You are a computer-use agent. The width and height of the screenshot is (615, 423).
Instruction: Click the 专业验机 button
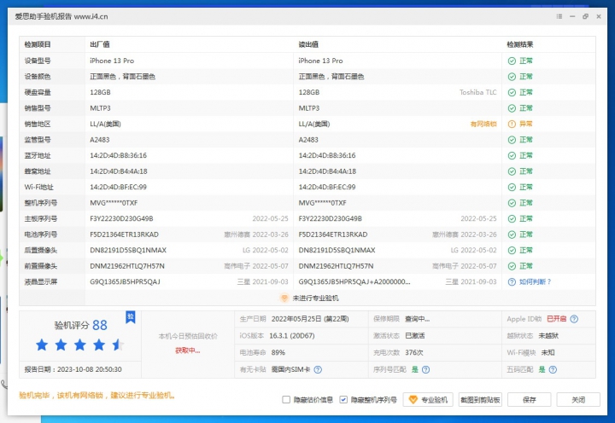[428, 399]
